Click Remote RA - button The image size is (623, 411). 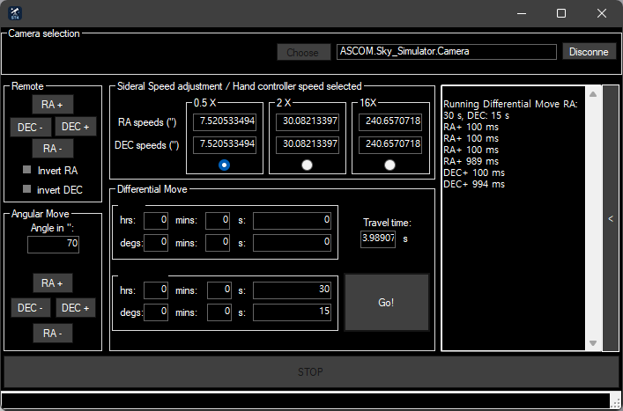coord(53,149)
